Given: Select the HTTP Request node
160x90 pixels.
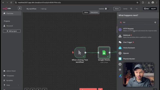Looking at the screenshot, I should tap(138, 29).
